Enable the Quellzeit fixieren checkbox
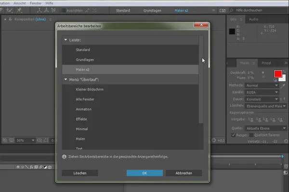289x192 pixels. pyautogui.click(x=251, y=135)
